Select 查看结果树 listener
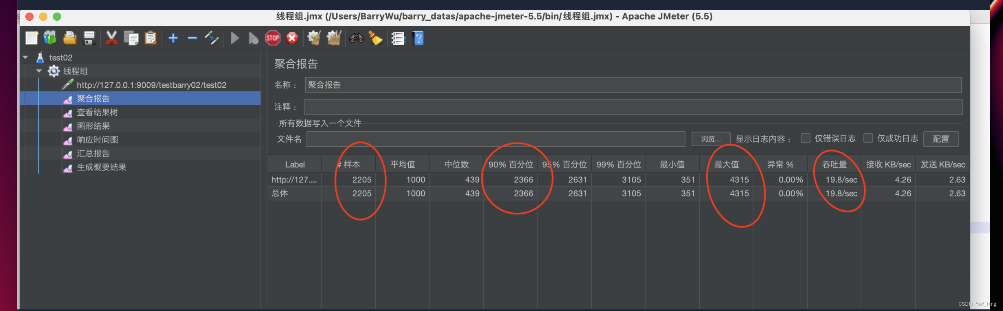 (97, 112)
